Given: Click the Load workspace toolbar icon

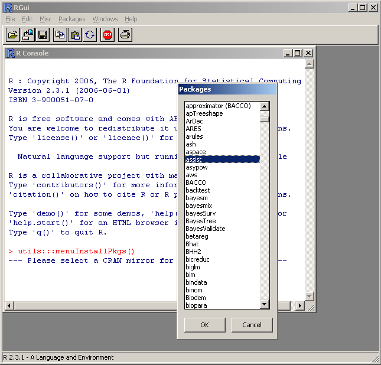Looking at the screenshot, I should 28,35.
